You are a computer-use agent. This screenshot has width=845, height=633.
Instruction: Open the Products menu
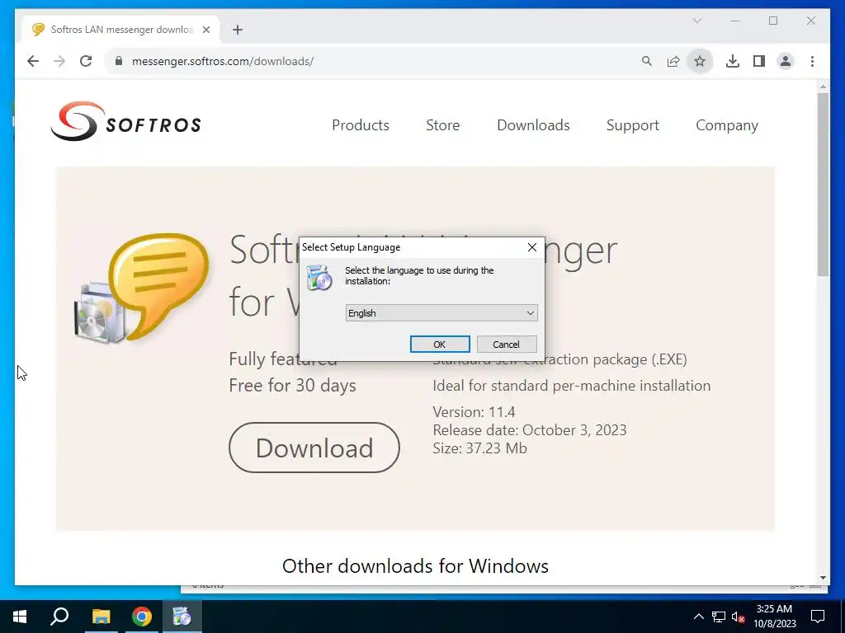pos(361,125)
